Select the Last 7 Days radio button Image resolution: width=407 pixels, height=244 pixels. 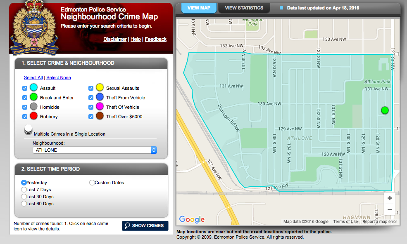pyautogui.click(x=24, y=190)
